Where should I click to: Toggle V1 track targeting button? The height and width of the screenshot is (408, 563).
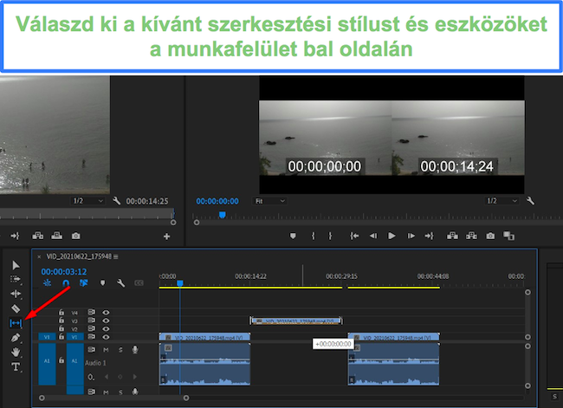(x=74, y=337)
